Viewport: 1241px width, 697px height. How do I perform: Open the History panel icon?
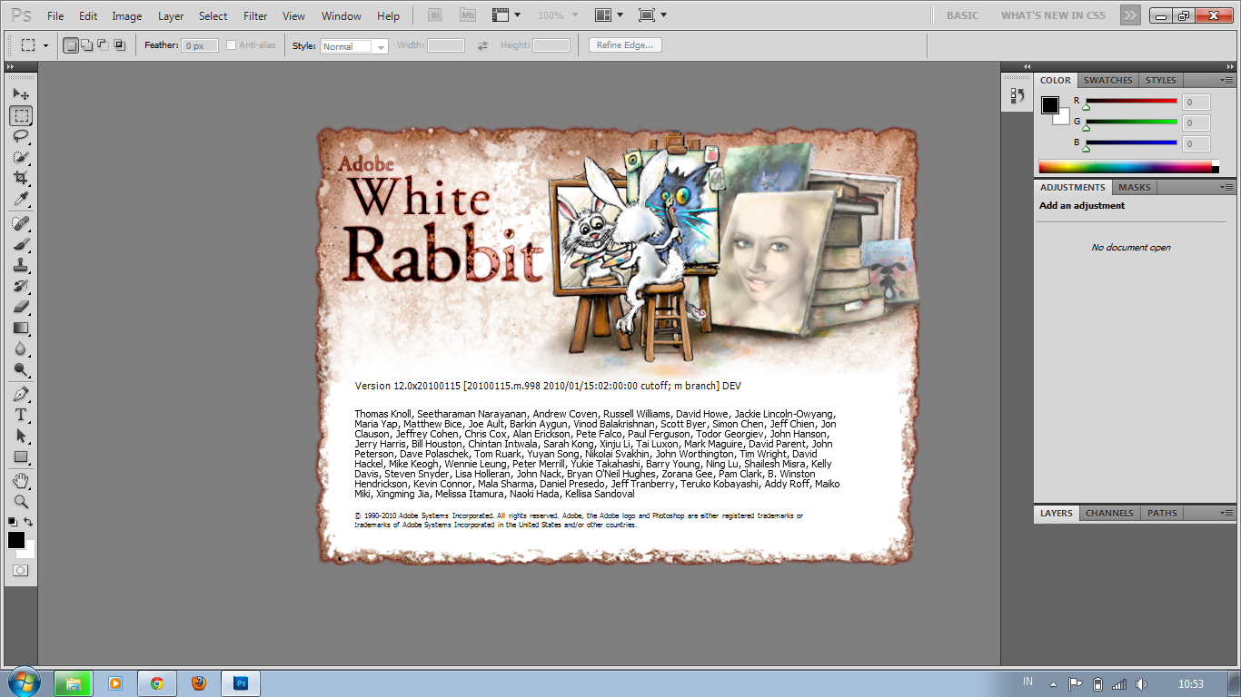tap(1017, 95)
